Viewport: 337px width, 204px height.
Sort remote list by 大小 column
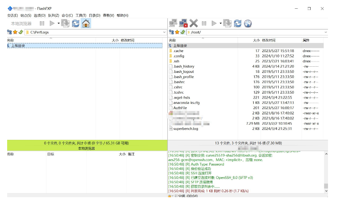pyautogui.click(x=249, y=40)
